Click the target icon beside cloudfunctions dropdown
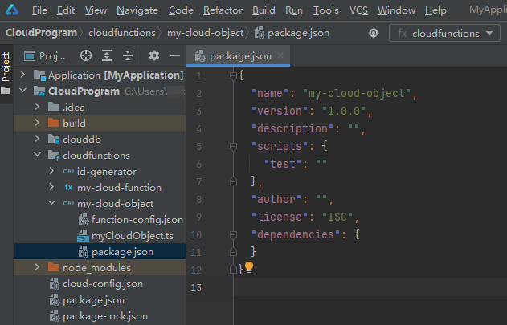The image size is (507, 325). tap(374, 33)
